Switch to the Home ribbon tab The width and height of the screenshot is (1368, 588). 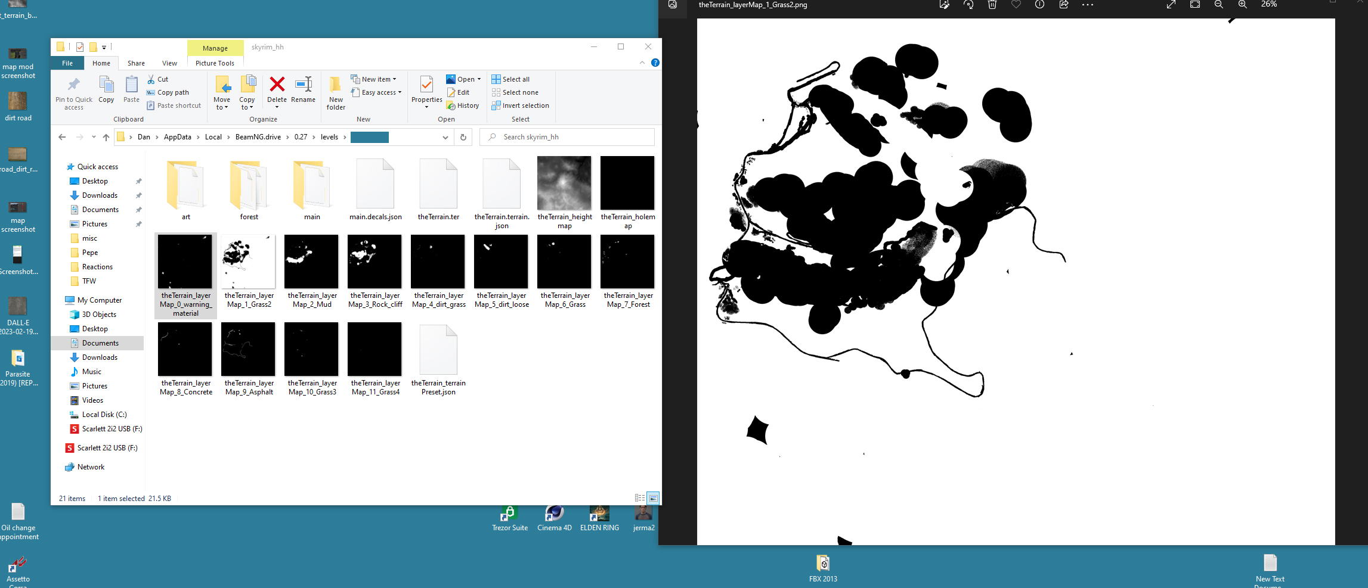click(101, 63)
